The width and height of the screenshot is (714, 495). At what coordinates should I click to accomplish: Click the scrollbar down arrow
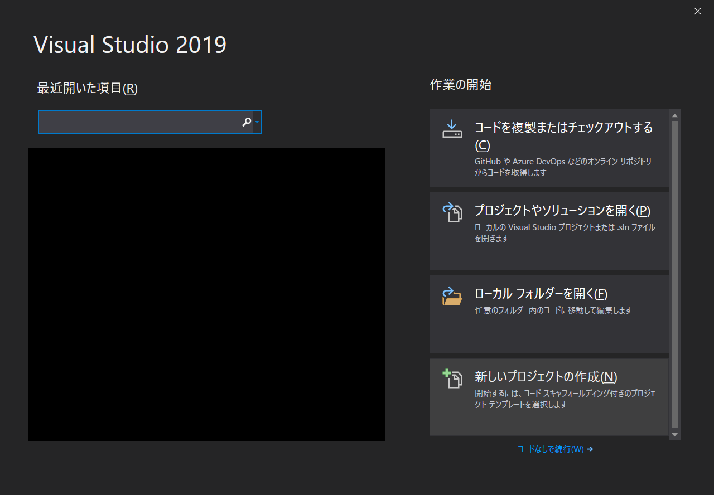click(x=674, y=435)
